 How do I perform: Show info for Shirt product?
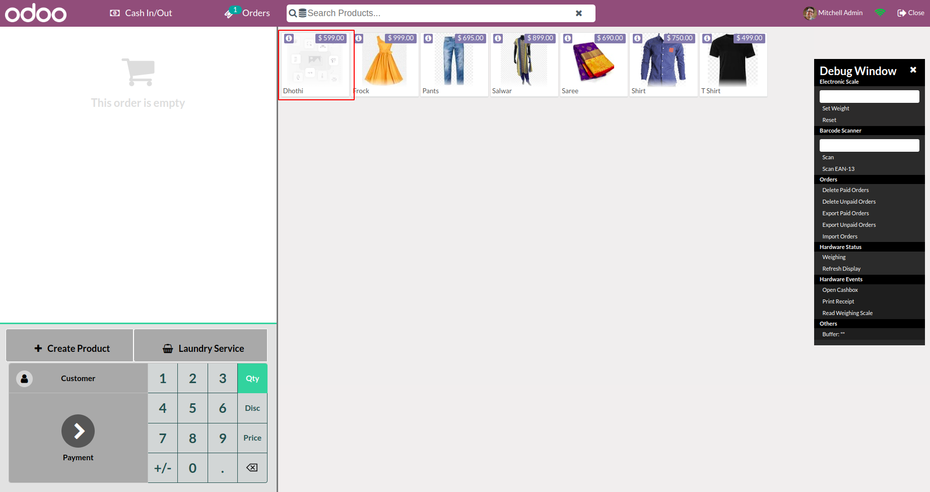pos(637,38)
